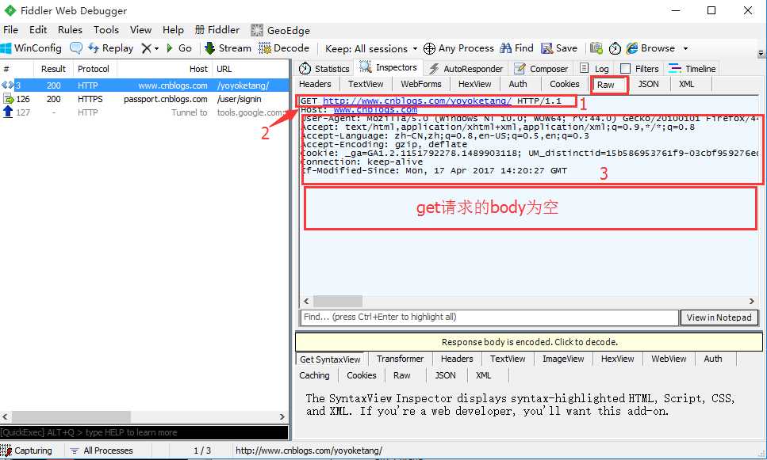This screenshot has height=460, width=767.
Task: Select the request XML inspector tab
Action: [686, 84]
